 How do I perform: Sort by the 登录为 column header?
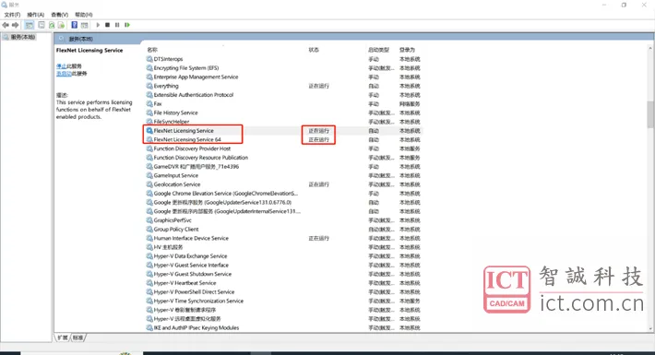coord(407,50)
